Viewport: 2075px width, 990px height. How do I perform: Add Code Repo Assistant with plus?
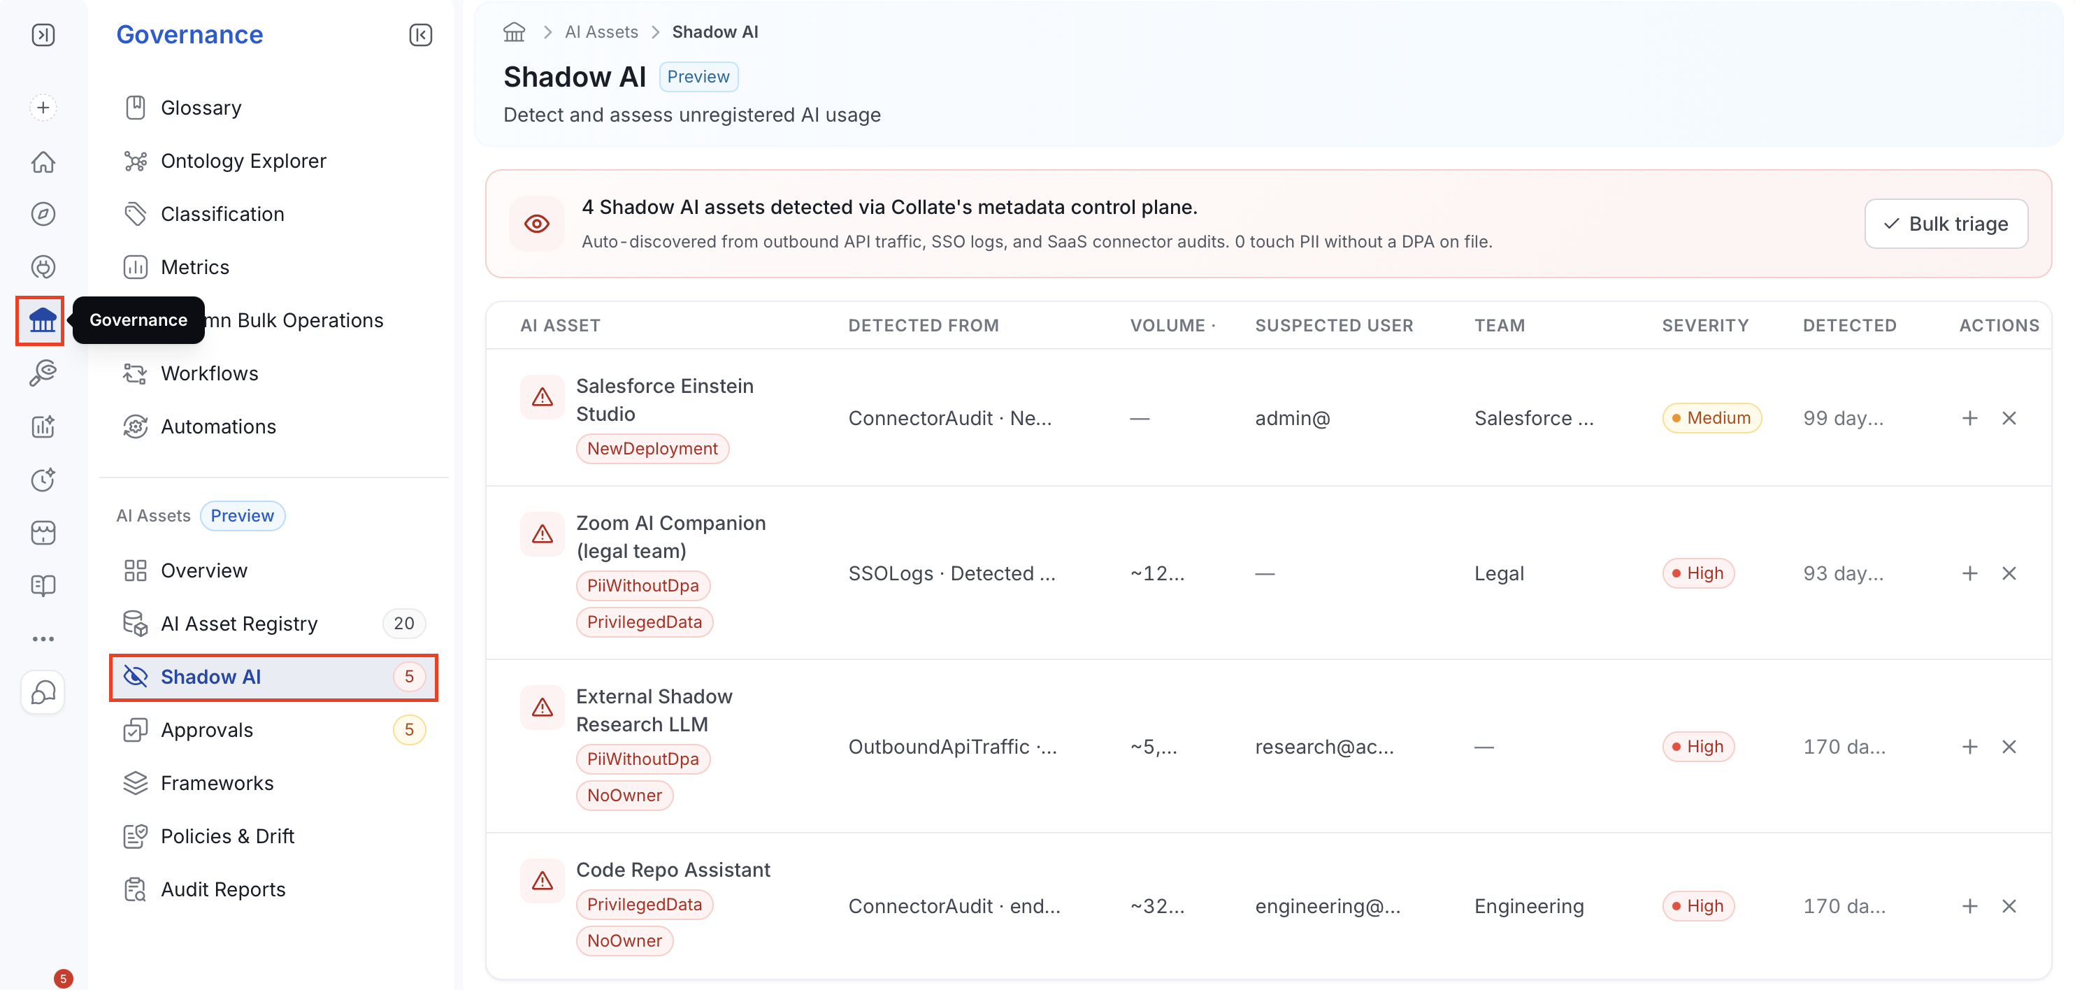[1969, 906]
